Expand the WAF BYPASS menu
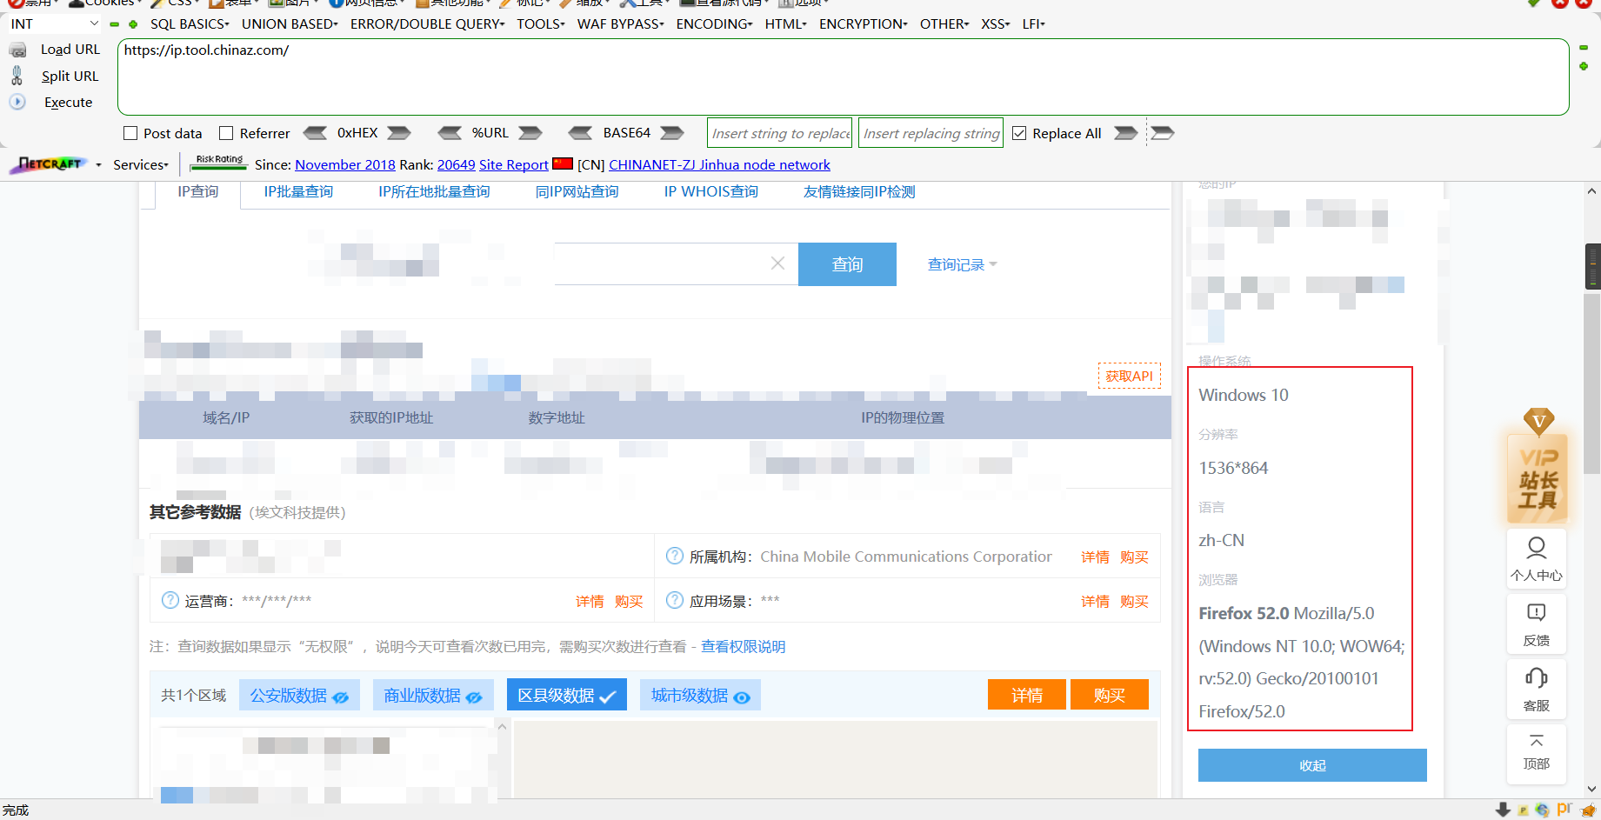 (618, 23)
